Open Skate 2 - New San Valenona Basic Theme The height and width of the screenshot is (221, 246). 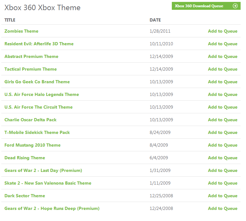tap(48, 183)
